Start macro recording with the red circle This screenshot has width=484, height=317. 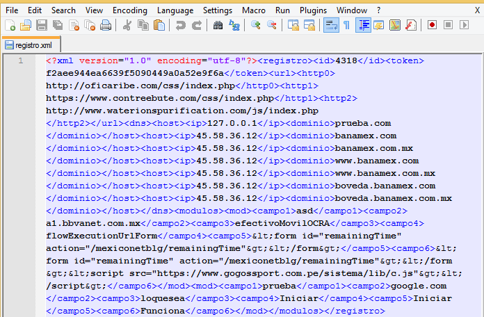[432, 25]
